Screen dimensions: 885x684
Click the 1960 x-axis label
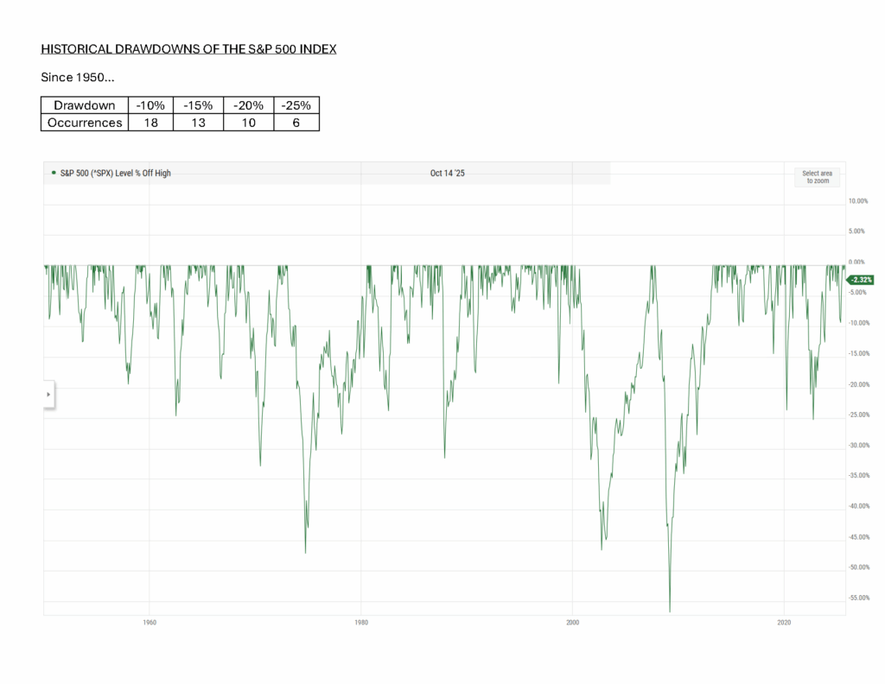pyautogui.click(x=150, y=622)
